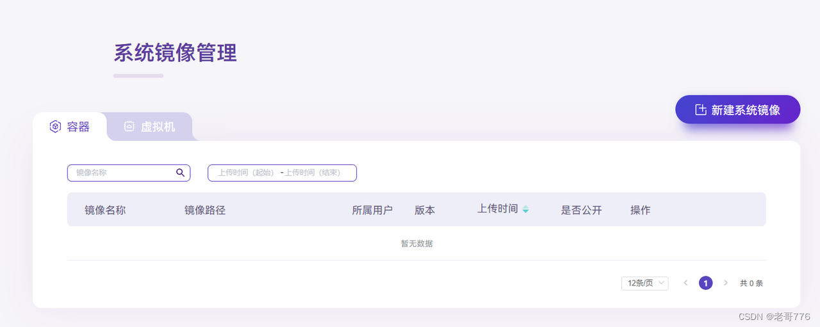Click the 系统镜像管理 page title

[x=176, y=53]
